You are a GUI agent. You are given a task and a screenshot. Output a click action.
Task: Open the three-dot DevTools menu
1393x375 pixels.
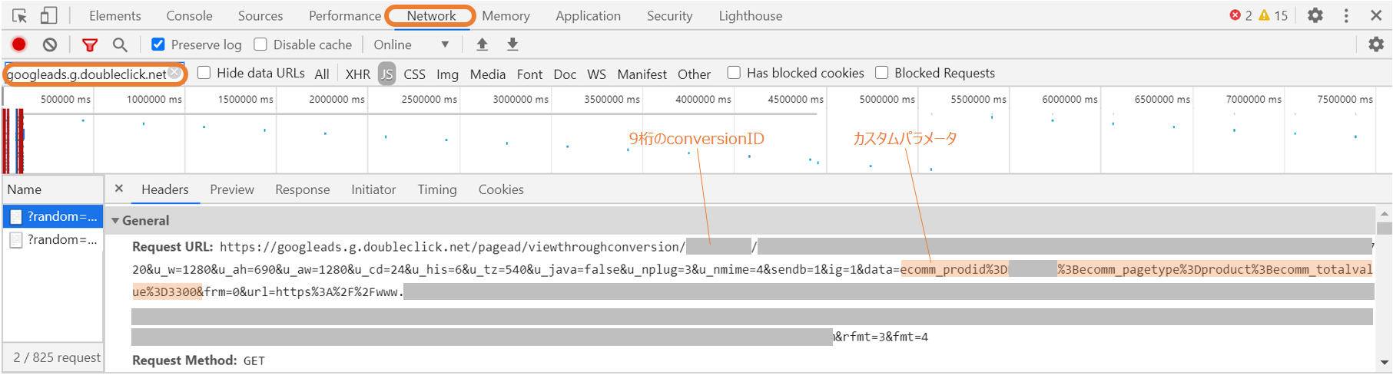(x=1346, y=15)
